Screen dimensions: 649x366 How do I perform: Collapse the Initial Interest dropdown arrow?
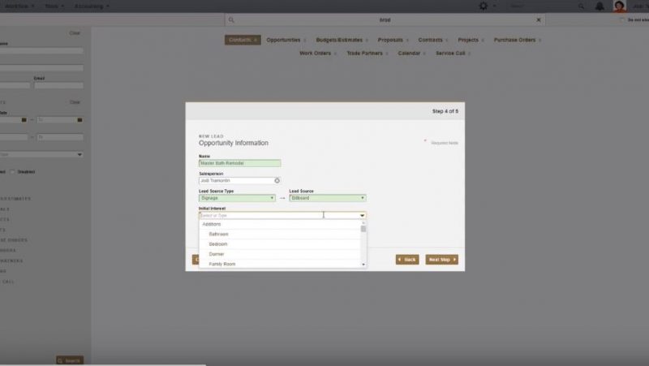(x=362, y=215)
